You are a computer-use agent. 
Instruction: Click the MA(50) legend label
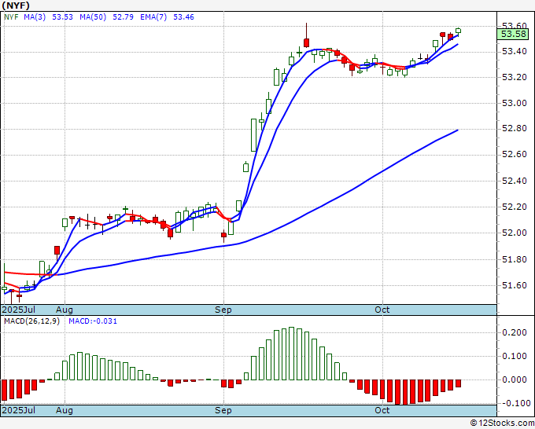tap(93, 17)
